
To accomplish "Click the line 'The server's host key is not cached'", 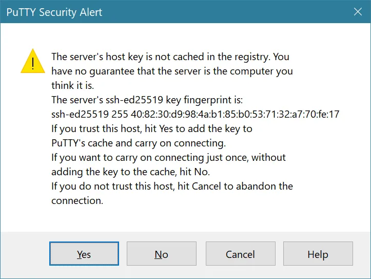I will pyautogui.click(x=170, y=57).
